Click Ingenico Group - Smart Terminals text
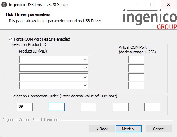Viewport: 177px width, 137px height. coord(31,120)
